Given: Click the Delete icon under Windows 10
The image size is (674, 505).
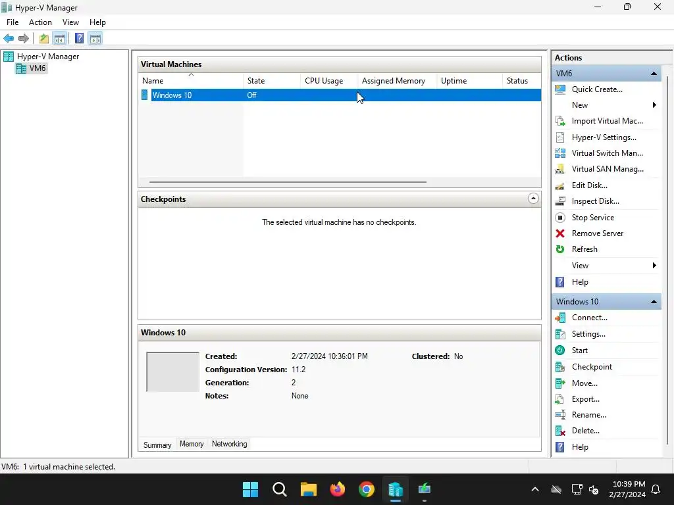Looking at the screenshot, I should pos(560,431).
